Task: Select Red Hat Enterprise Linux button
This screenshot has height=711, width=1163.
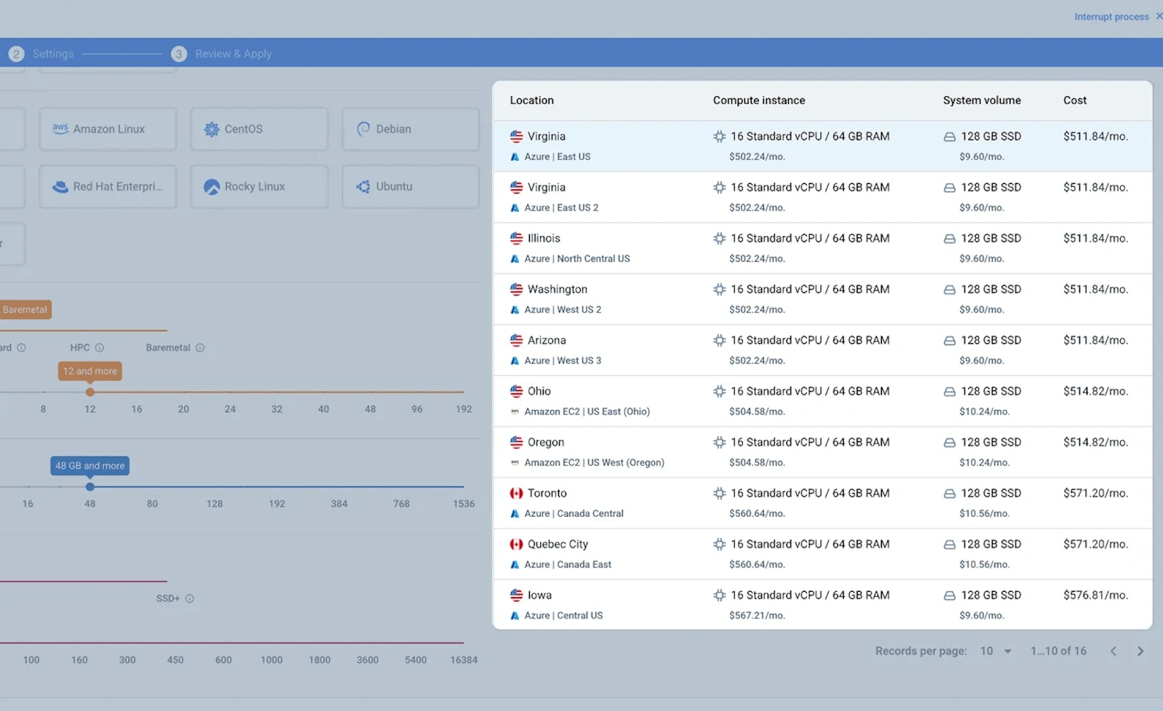Action: (x=108, y=186)
